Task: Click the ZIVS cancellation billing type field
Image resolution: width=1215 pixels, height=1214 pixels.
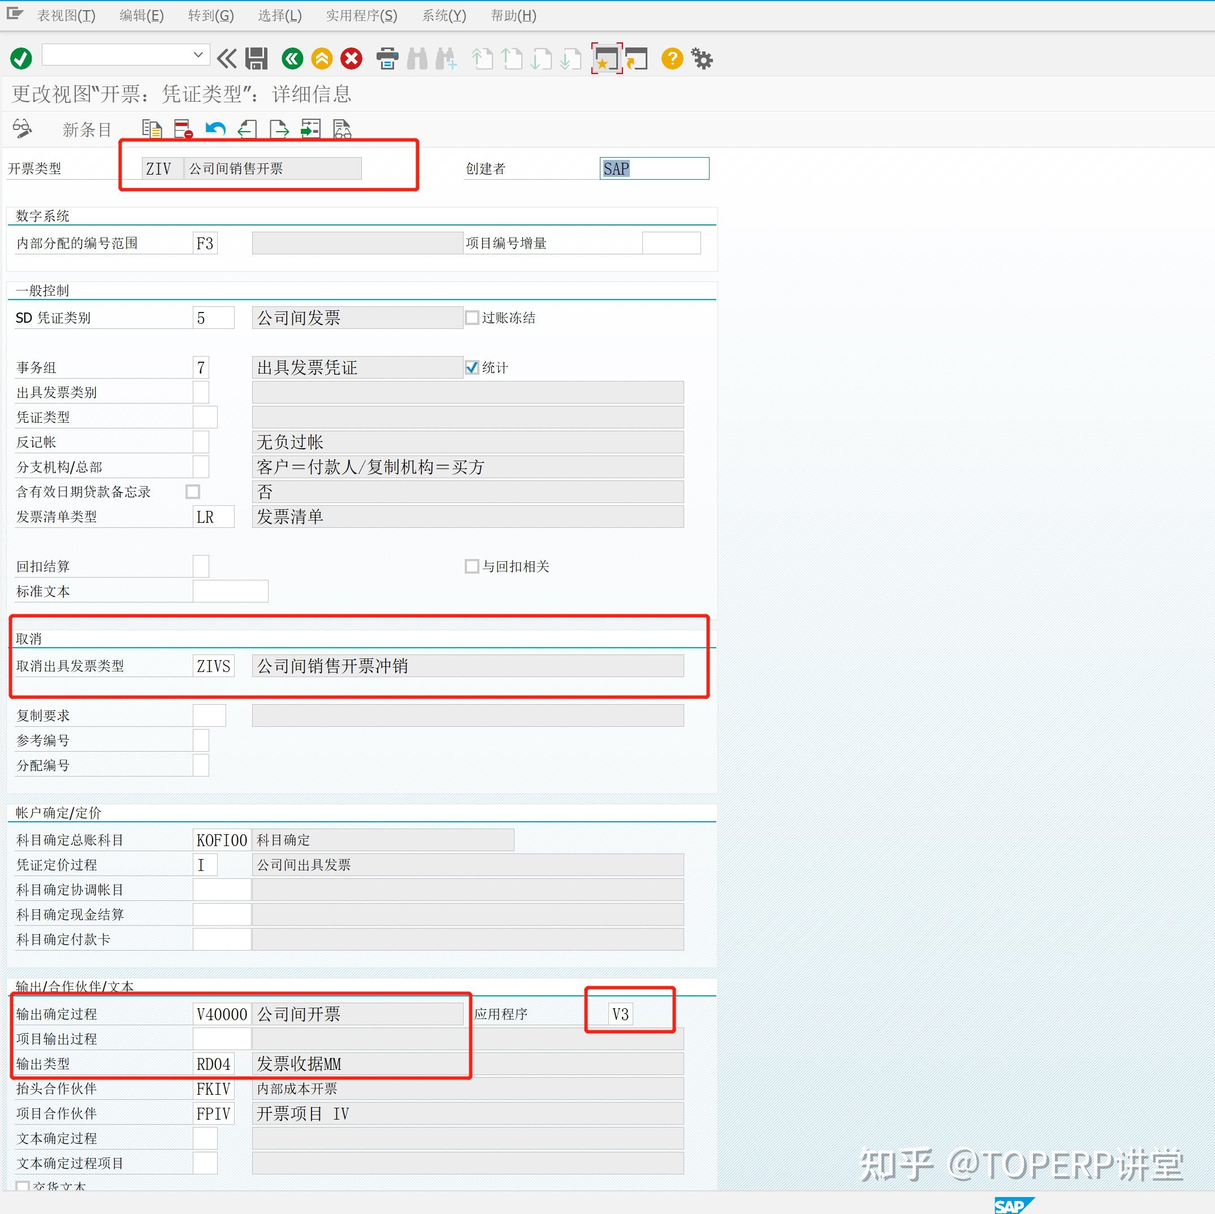Action: [x=213, y=666]
